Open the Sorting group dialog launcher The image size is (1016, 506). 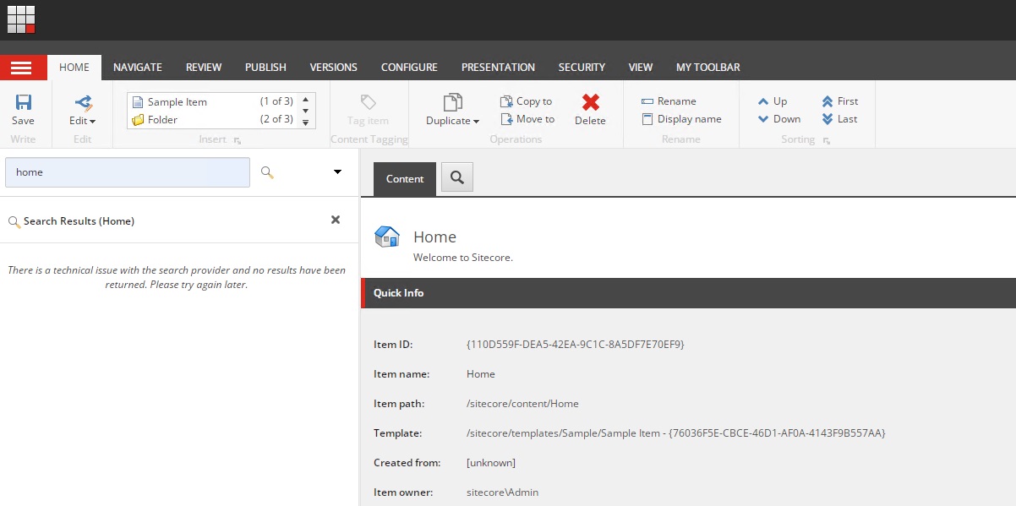[x=826, y=140]
